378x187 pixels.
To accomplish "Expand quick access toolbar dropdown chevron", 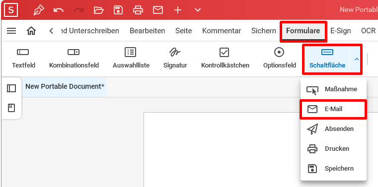I will (x=198, y=10).
